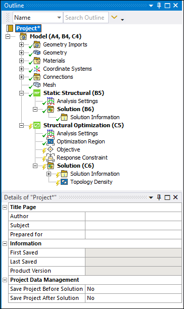Expand the Materials node

coord(21,61)
